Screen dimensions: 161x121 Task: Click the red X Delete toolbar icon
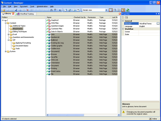pos(27,10)
